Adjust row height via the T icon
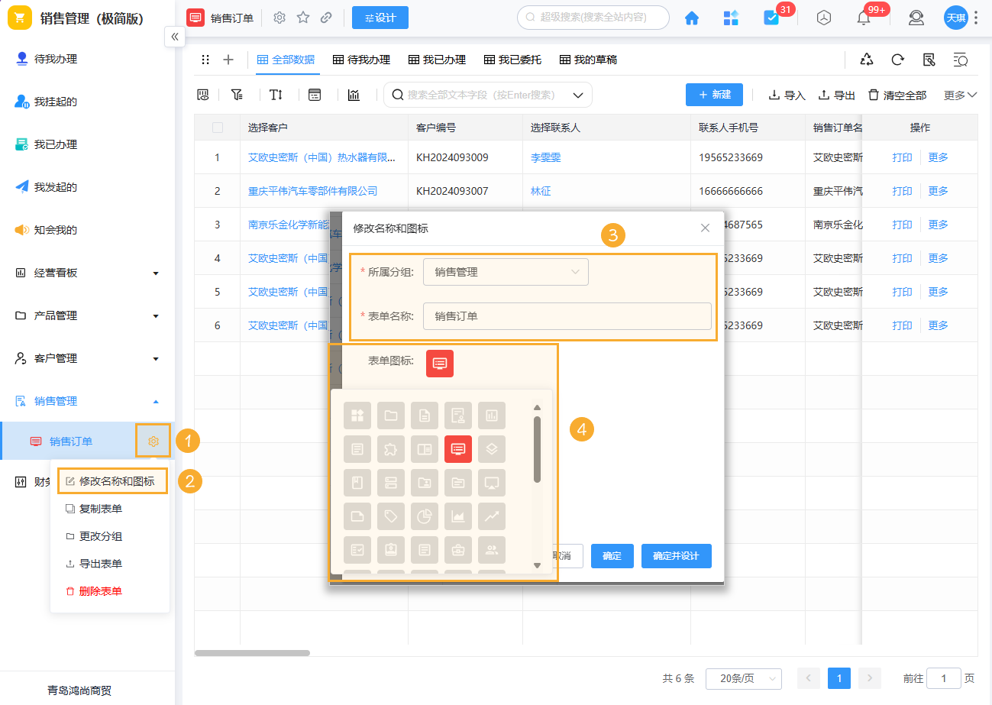 point(276,94)
